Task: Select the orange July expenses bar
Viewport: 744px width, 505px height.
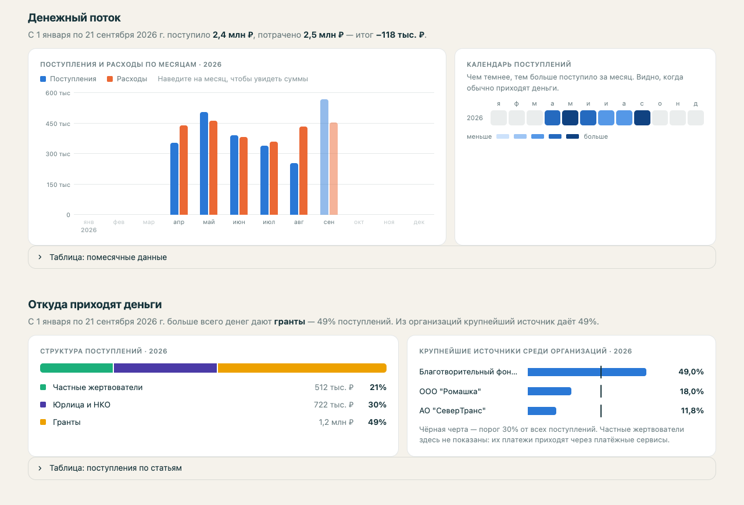Action: click(x=274, y=178)
